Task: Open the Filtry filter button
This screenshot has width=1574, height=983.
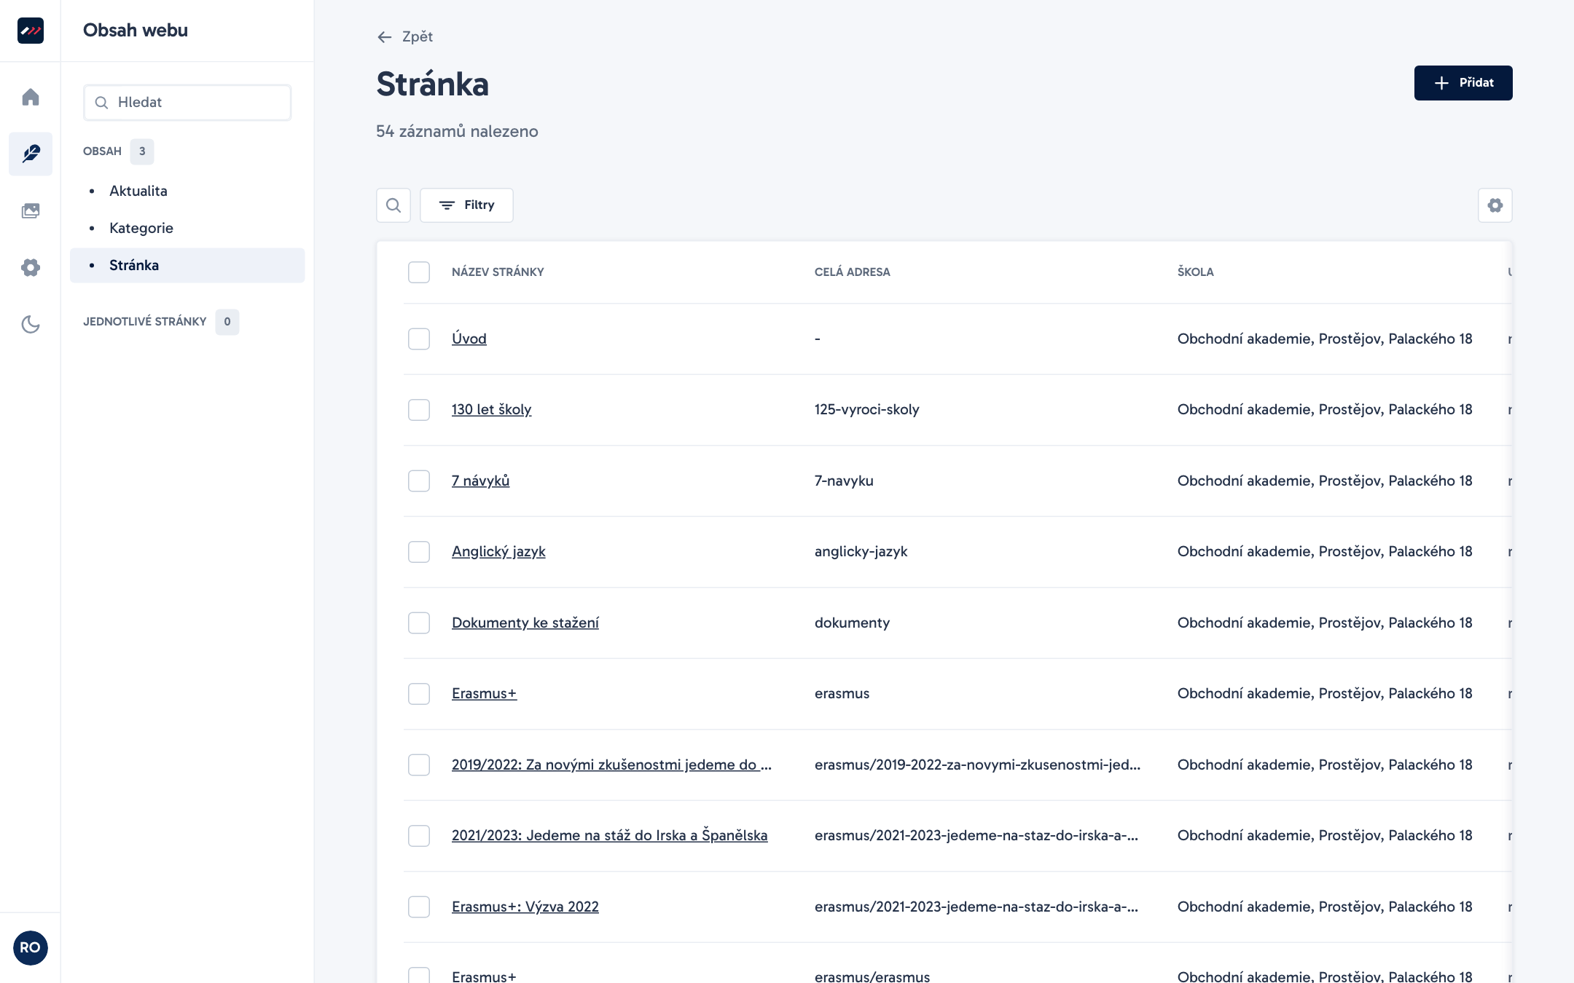Action: pos(466,205)
